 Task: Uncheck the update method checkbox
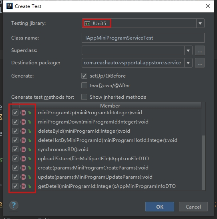(x=15, y=177)
